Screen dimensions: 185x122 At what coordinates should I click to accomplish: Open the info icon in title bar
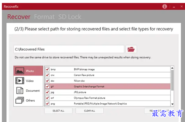tap(165, 7)
